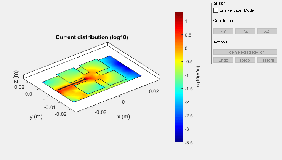The width and height of the screenshot is (282, 160).
Task: Select the 'Current distribution (log10)' plot title
Action: pyautogui.click(x=92, y=37)
